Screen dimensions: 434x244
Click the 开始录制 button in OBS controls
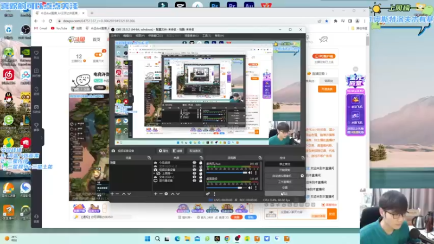pyautogui.click(x=284, y=170)
